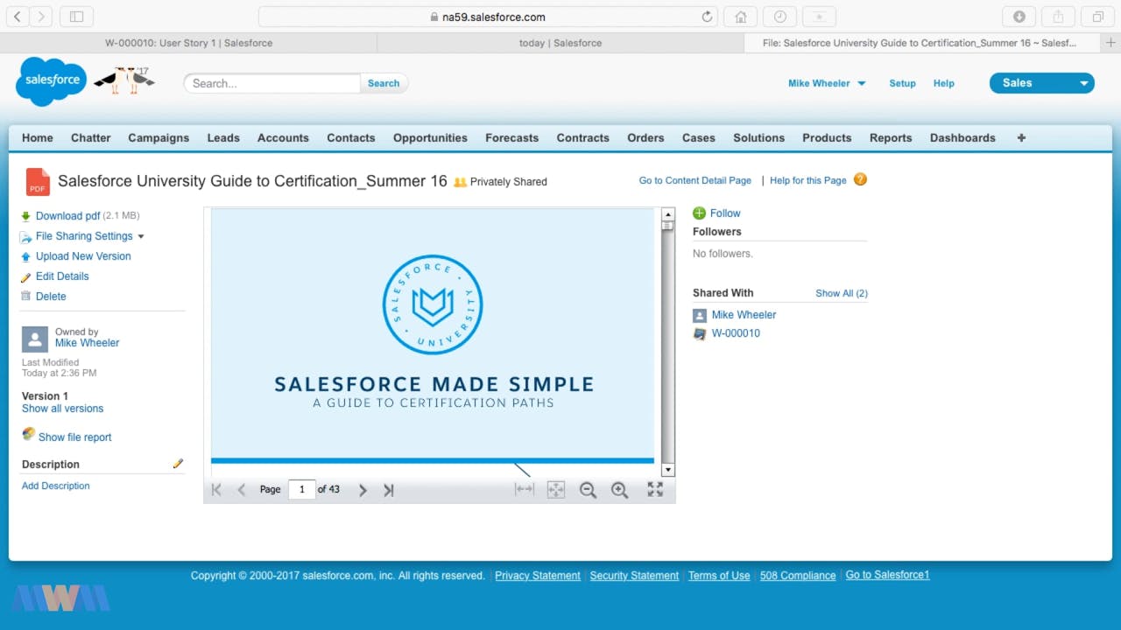The width and height of the screenshot is (1121, 630).
Task: Click the fit width viewer icon
Action: (x=525, y=489)
